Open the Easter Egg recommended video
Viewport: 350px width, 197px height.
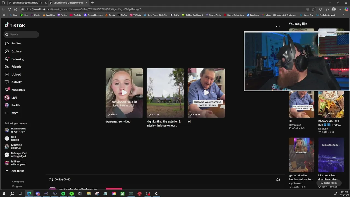(x=302, y=155)
